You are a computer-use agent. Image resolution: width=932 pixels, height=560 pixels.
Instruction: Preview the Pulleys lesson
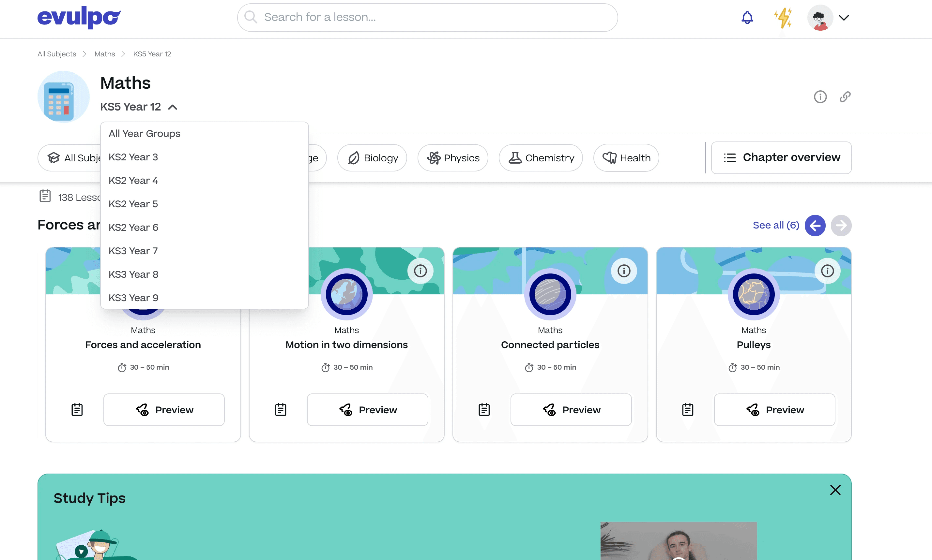774,409
